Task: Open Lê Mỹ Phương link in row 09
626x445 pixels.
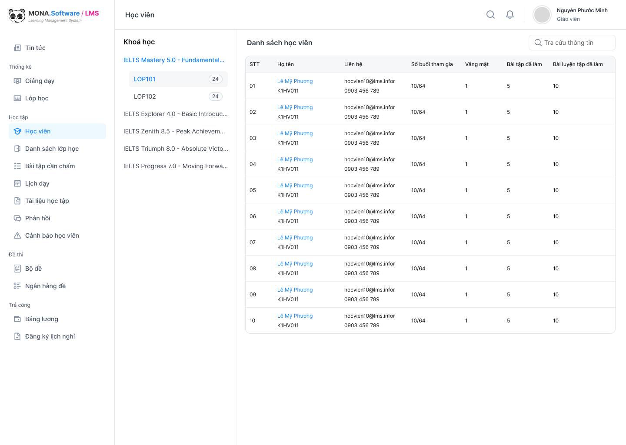Action: (x=295, y=290)
